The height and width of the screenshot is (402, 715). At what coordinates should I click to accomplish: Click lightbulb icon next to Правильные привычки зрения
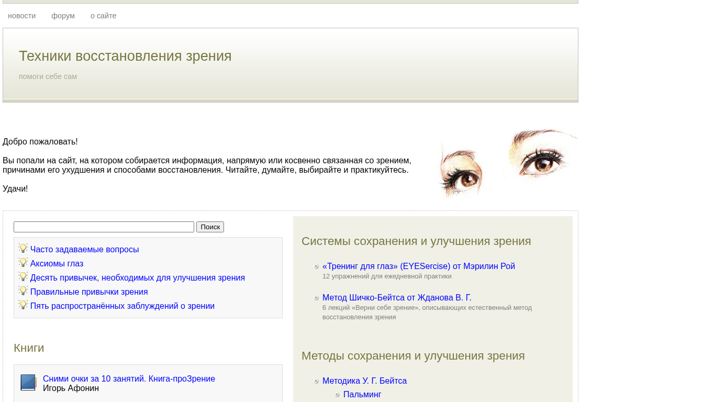(x=23, y=291)
